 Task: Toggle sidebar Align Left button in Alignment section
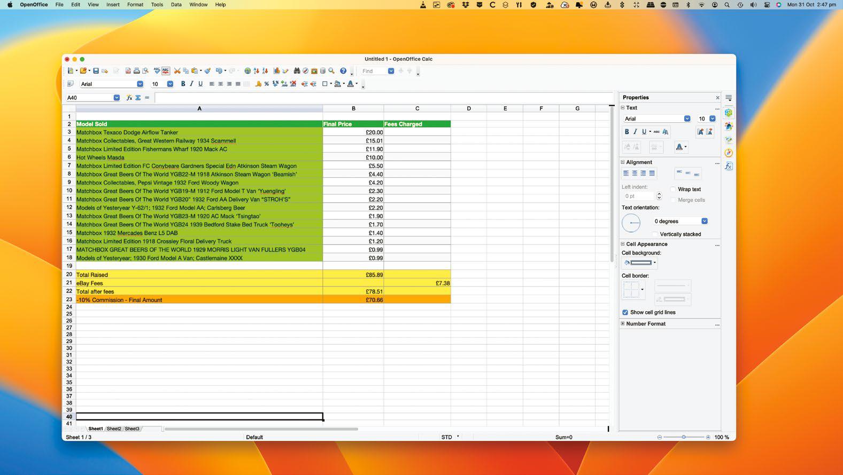tap(626, 173)
